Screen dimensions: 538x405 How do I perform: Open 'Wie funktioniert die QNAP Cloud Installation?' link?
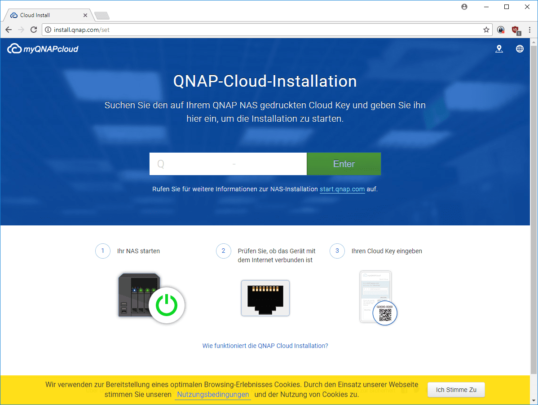tap(265, 346)
